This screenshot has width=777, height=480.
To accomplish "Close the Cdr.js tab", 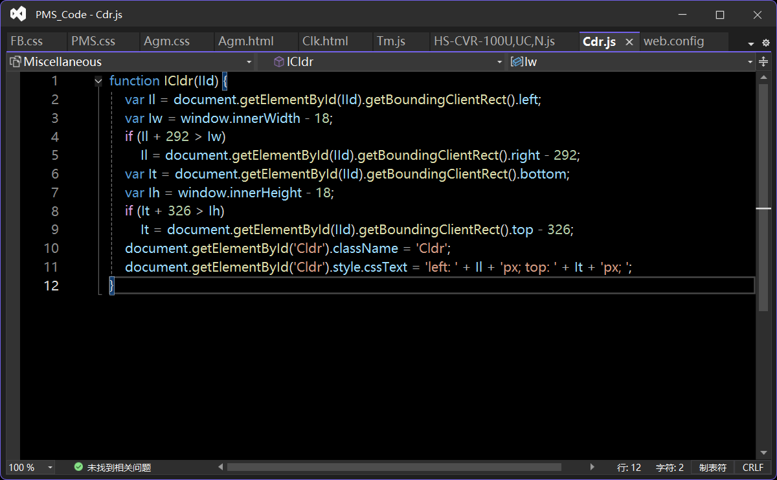I will pyautogui.click(x=629, y=41).
